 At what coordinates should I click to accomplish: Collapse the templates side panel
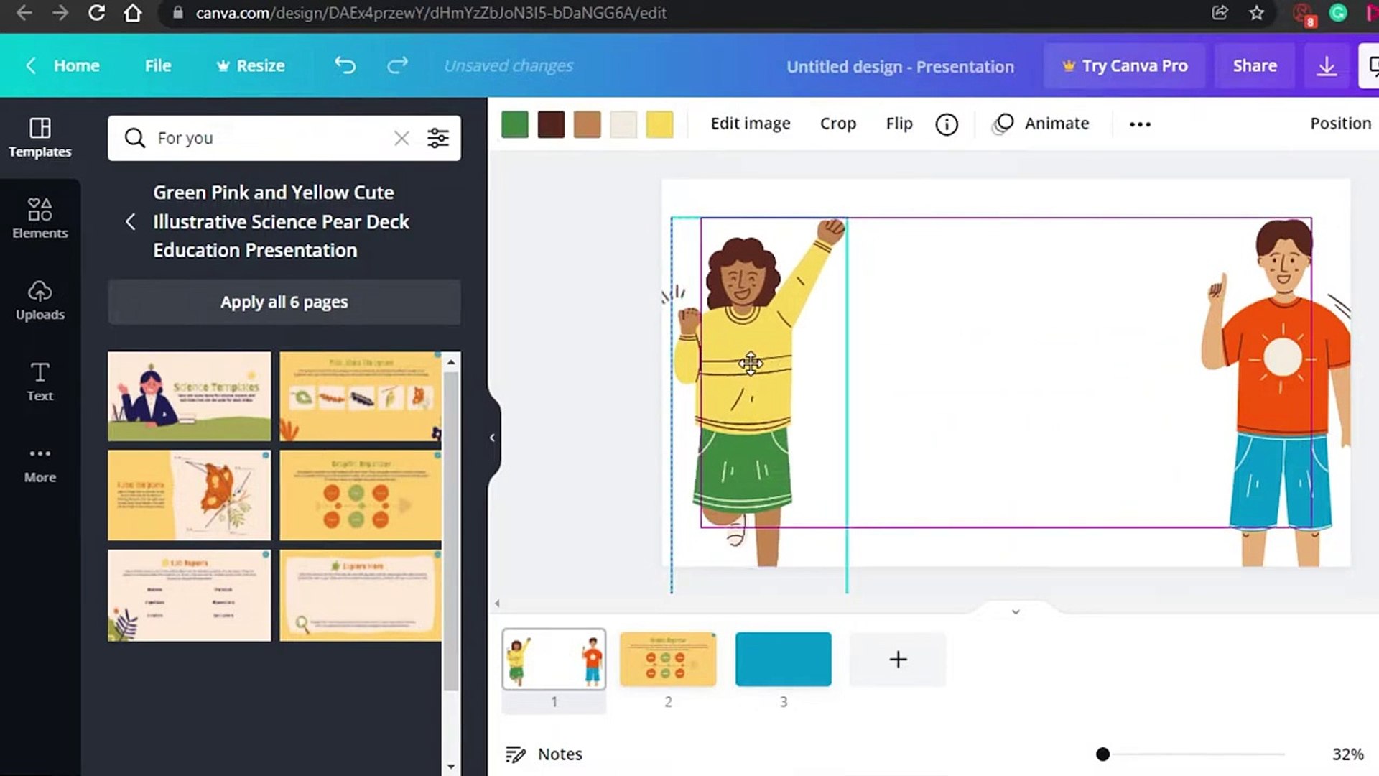pyautogui.click(x=492, y=437)
